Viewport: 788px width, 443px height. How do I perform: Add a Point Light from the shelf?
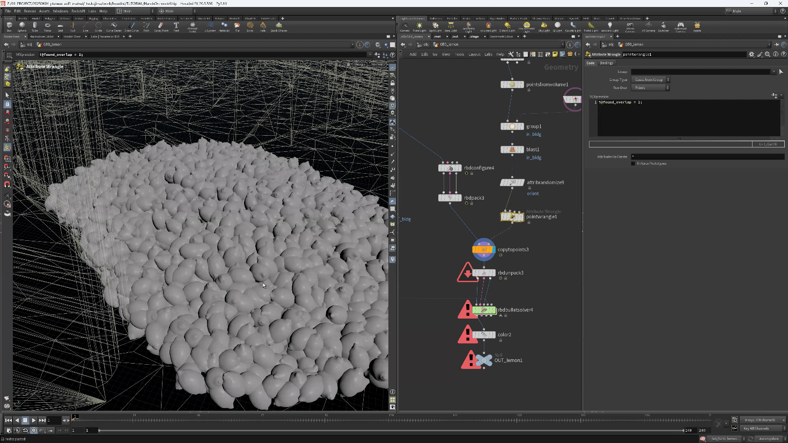pyautogui.click(x=419, y=26)
